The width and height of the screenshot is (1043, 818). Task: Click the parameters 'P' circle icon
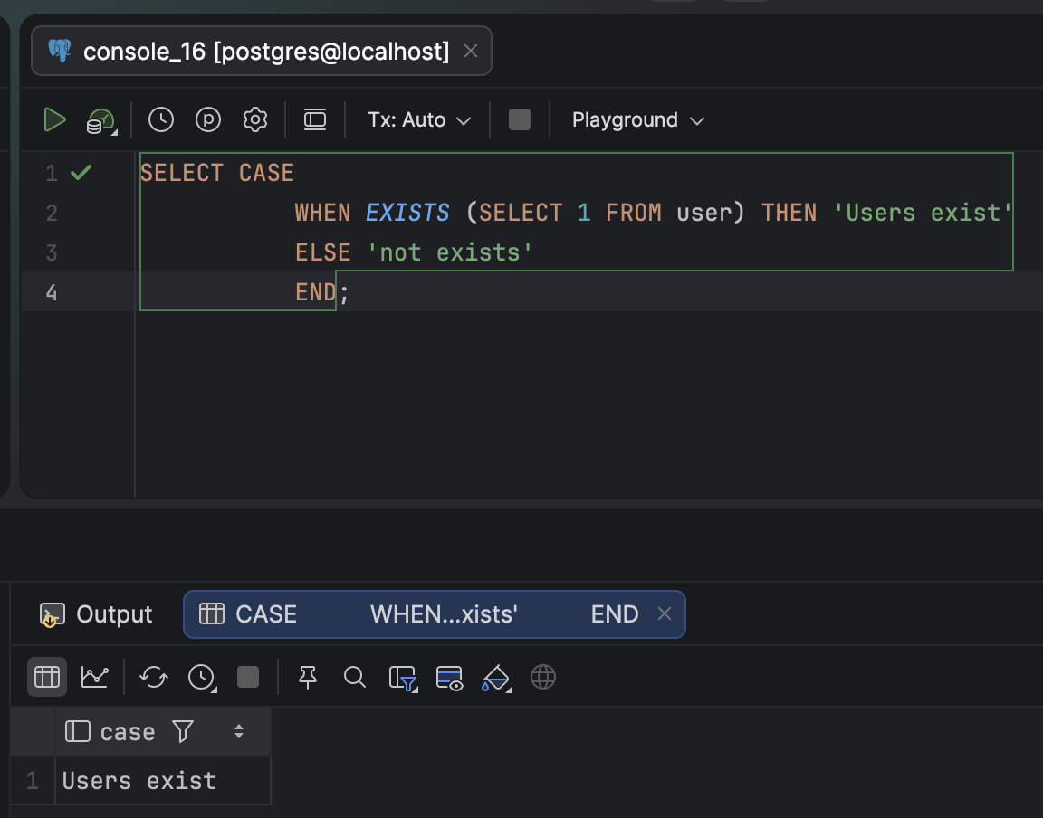(x=208, y=119)
